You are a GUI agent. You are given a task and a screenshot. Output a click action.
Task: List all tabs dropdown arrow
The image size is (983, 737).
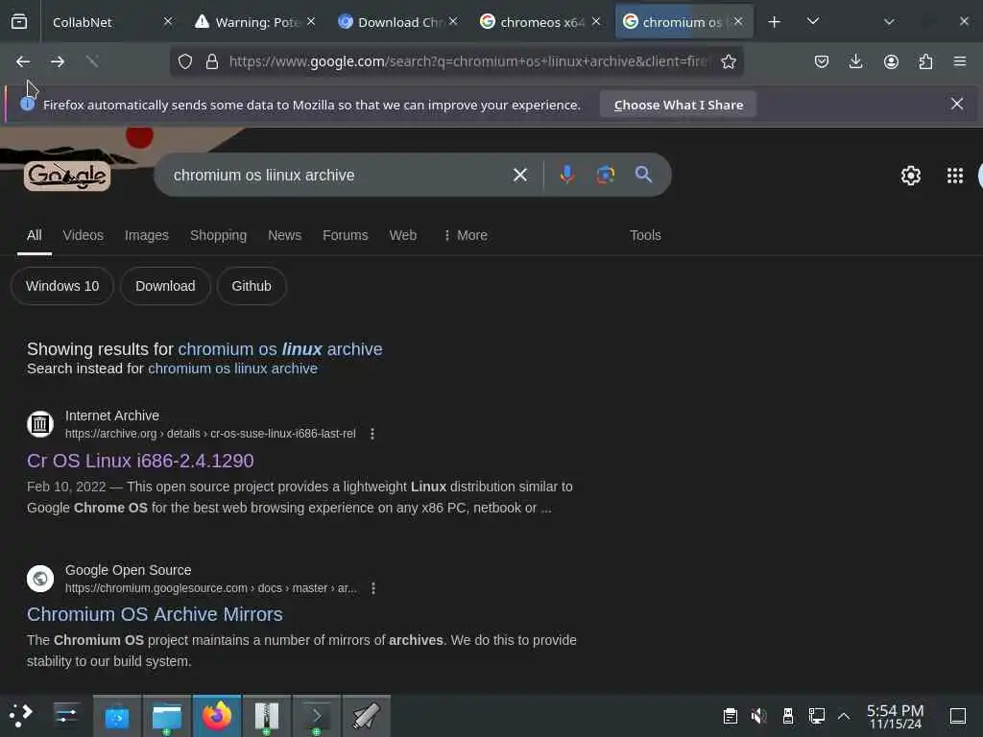pyautogui.click(x=812, y=22)
